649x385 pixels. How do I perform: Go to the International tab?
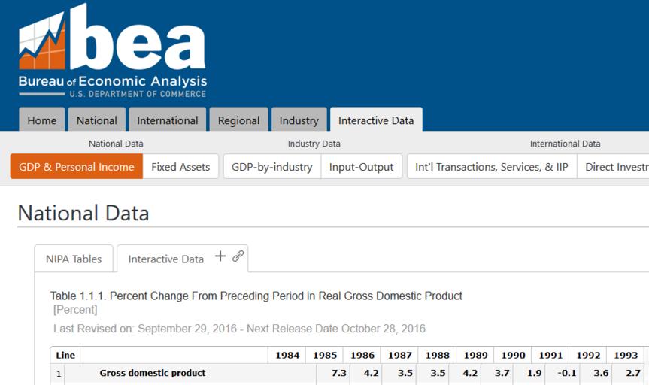pos(167,120)
